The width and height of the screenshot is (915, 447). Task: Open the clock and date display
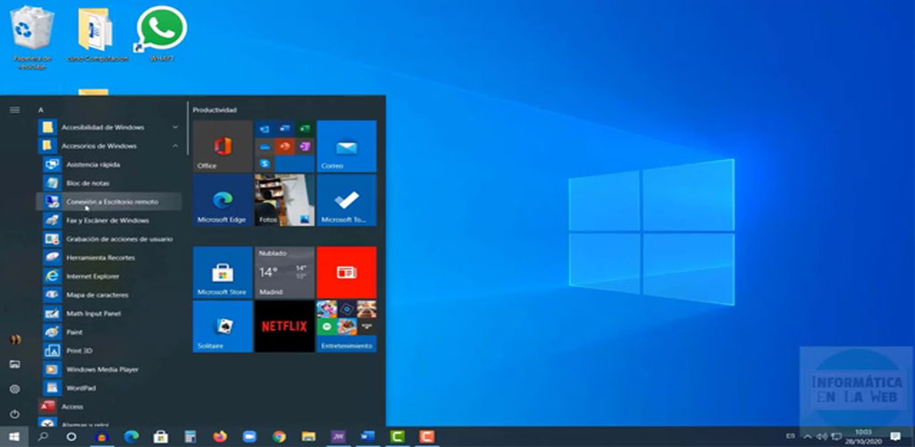[x=864, y=436]
